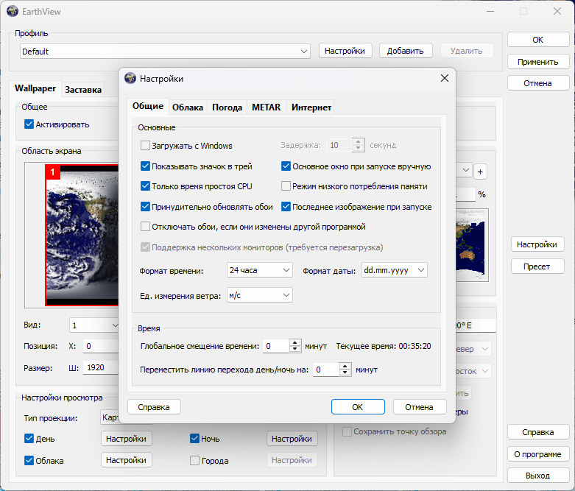Click the globe icon in Настройки title bar
This screenshot has height=491, width=575.
click(130, 79)
